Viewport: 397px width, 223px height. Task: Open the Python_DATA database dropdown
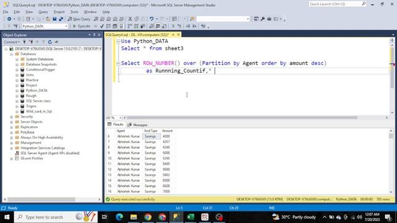click(66, 26)
